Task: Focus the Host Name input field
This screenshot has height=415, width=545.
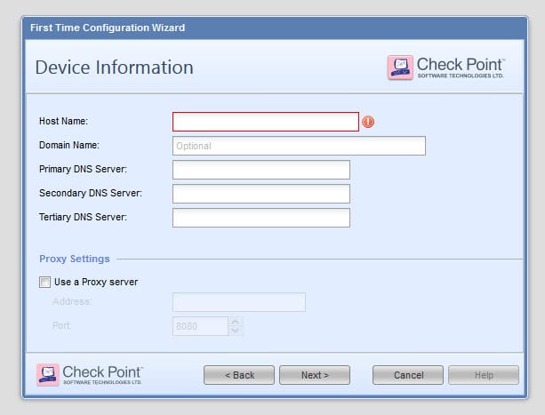Action: click(266, 122)
